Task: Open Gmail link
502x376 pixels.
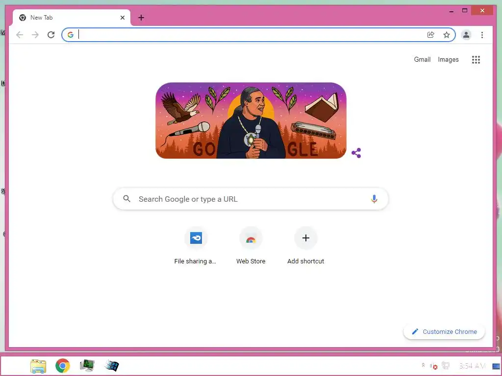Action: point(422,59)
